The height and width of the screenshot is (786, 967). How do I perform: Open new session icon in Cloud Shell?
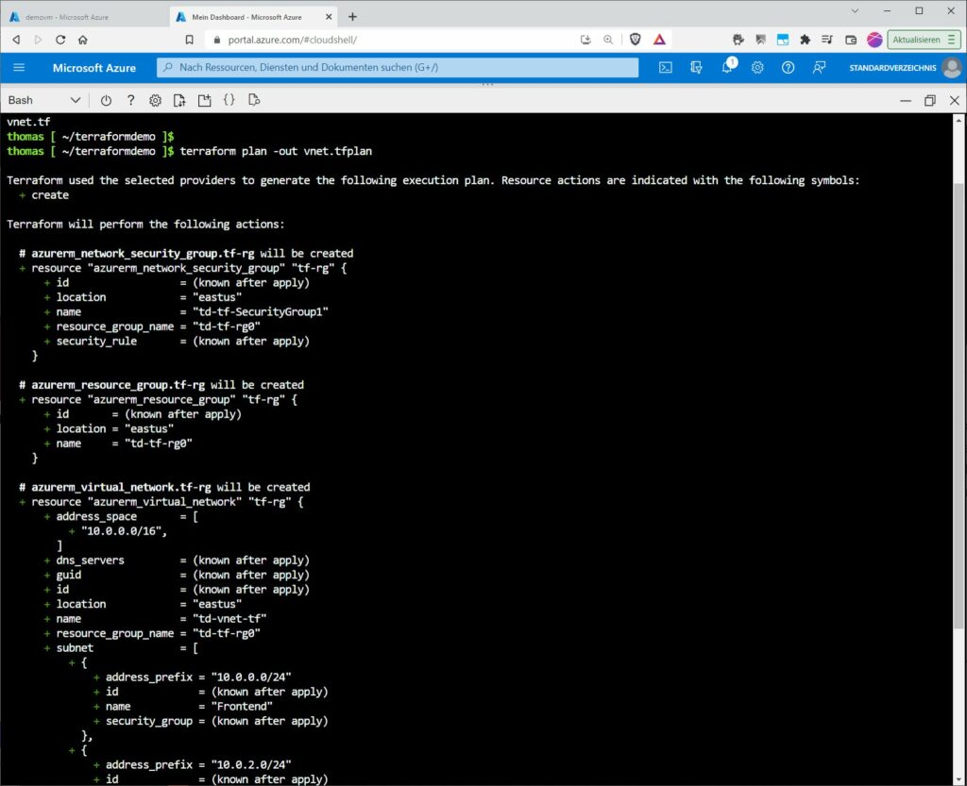click(x=204, y=100)
